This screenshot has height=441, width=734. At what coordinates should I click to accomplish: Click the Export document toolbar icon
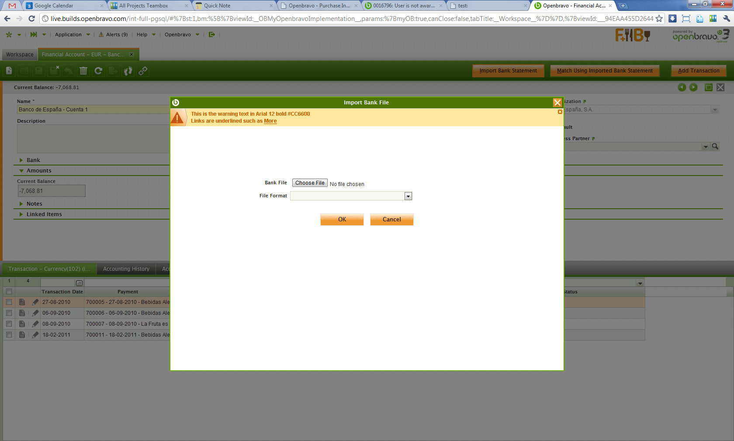click(x=113, y=71)
